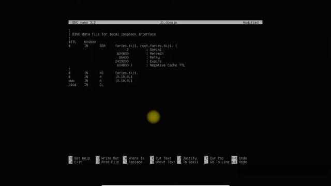Click the Where Is shortcut

[x=133, y=158]
